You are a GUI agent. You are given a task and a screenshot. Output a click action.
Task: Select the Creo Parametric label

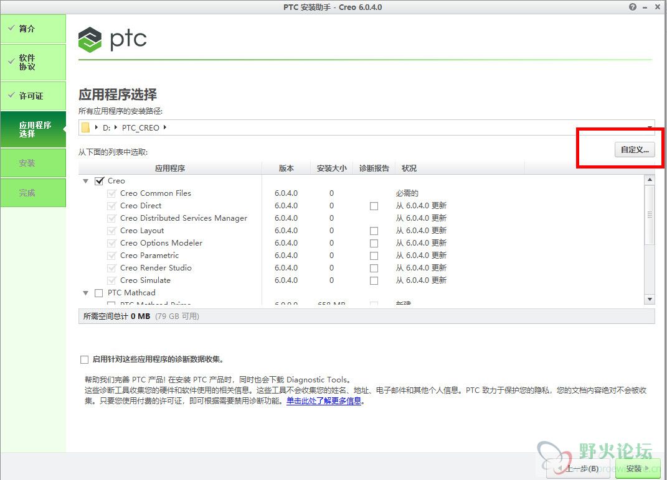[149, 256]
